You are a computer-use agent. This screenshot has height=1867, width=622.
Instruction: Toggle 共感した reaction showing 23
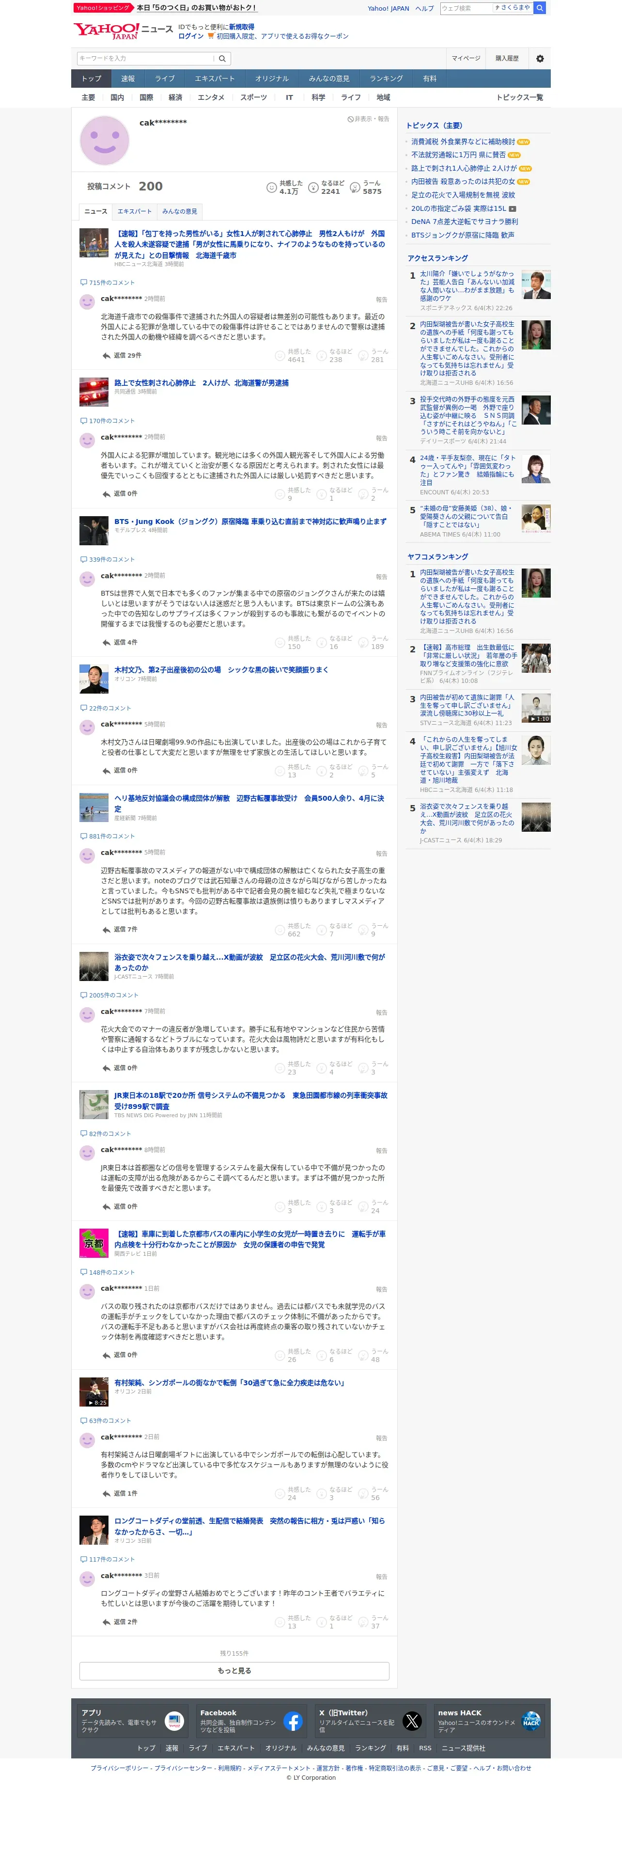tap(292, 1068)
